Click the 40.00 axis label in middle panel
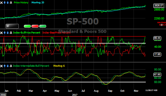 158,47
